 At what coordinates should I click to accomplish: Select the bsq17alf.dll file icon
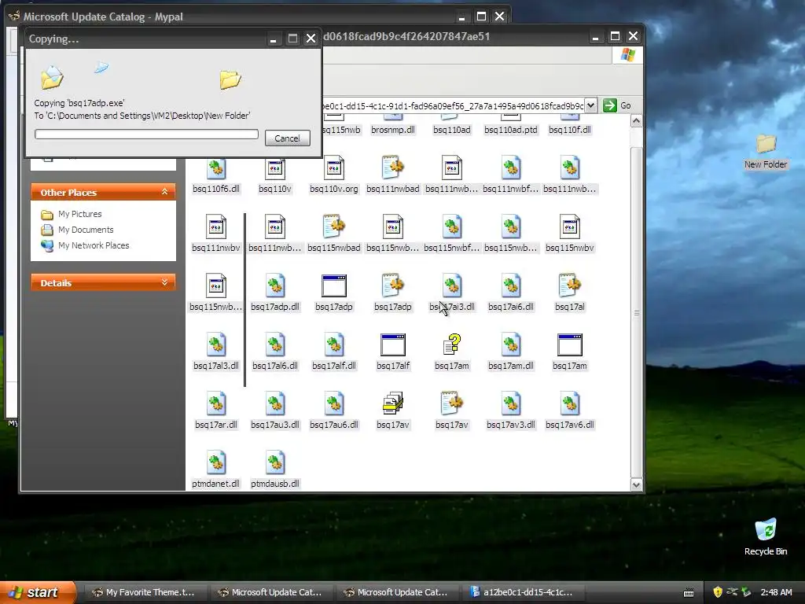click(x=333, y=345)
